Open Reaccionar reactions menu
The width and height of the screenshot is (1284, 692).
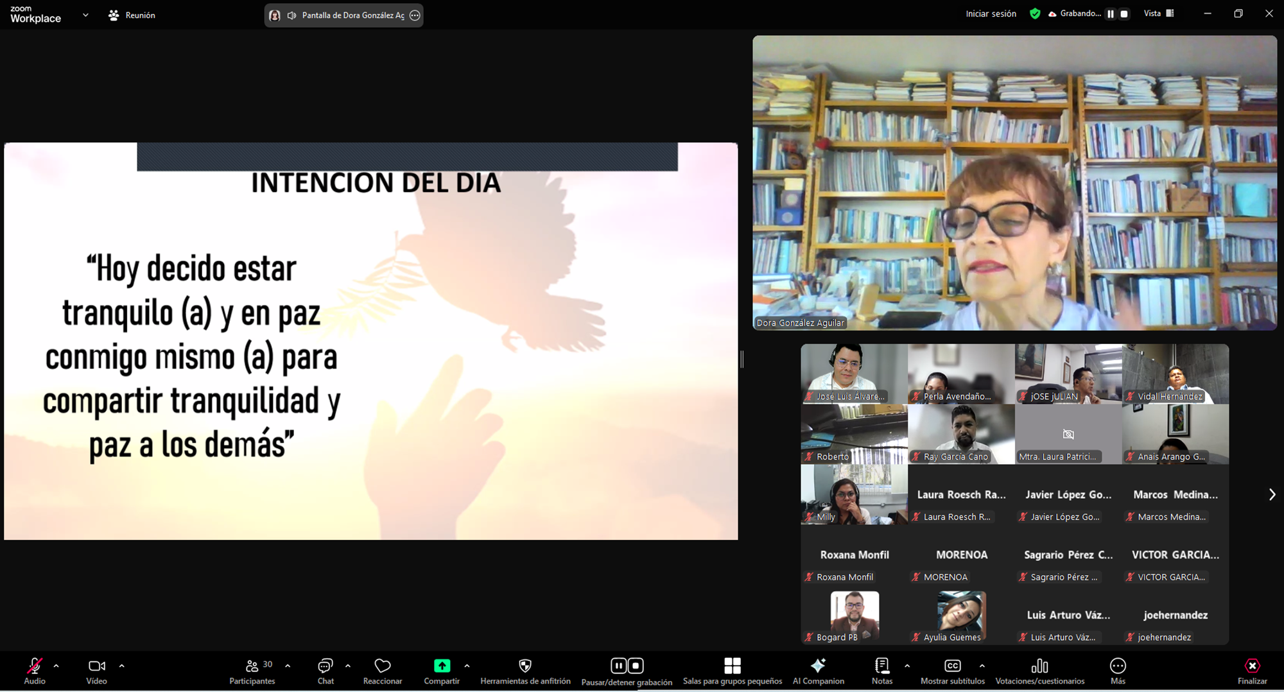[383, 670]
